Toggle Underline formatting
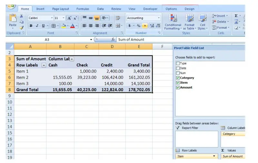This screenshot has height=163, width=258. (43, 26)
